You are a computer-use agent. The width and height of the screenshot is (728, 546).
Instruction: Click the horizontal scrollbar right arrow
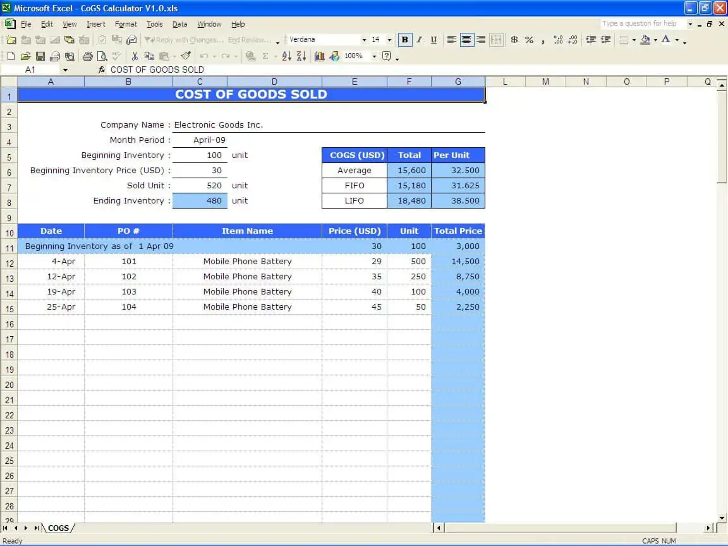708,528
